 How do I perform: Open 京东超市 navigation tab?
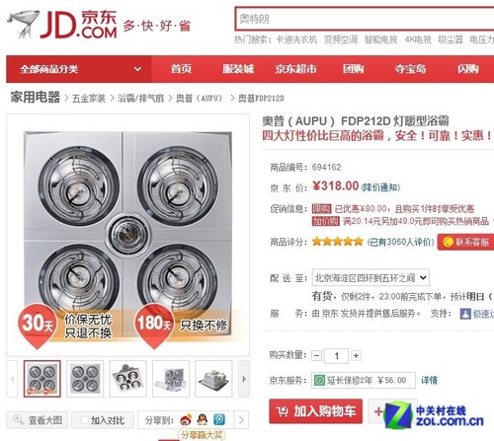(x=295, y=69)
